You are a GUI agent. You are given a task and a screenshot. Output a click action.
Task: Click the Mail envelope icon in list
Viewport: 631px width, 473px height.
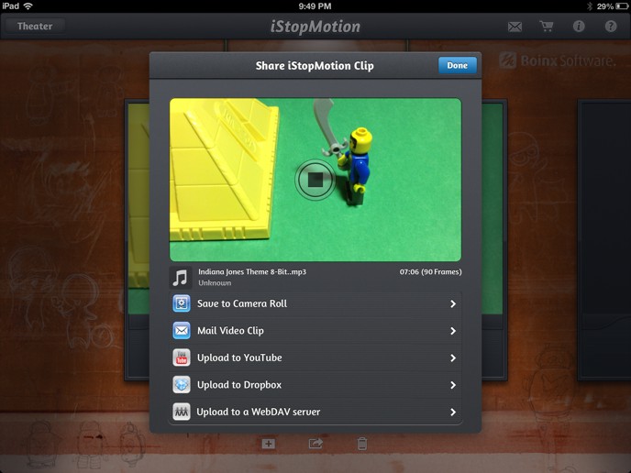coord(182,331)
